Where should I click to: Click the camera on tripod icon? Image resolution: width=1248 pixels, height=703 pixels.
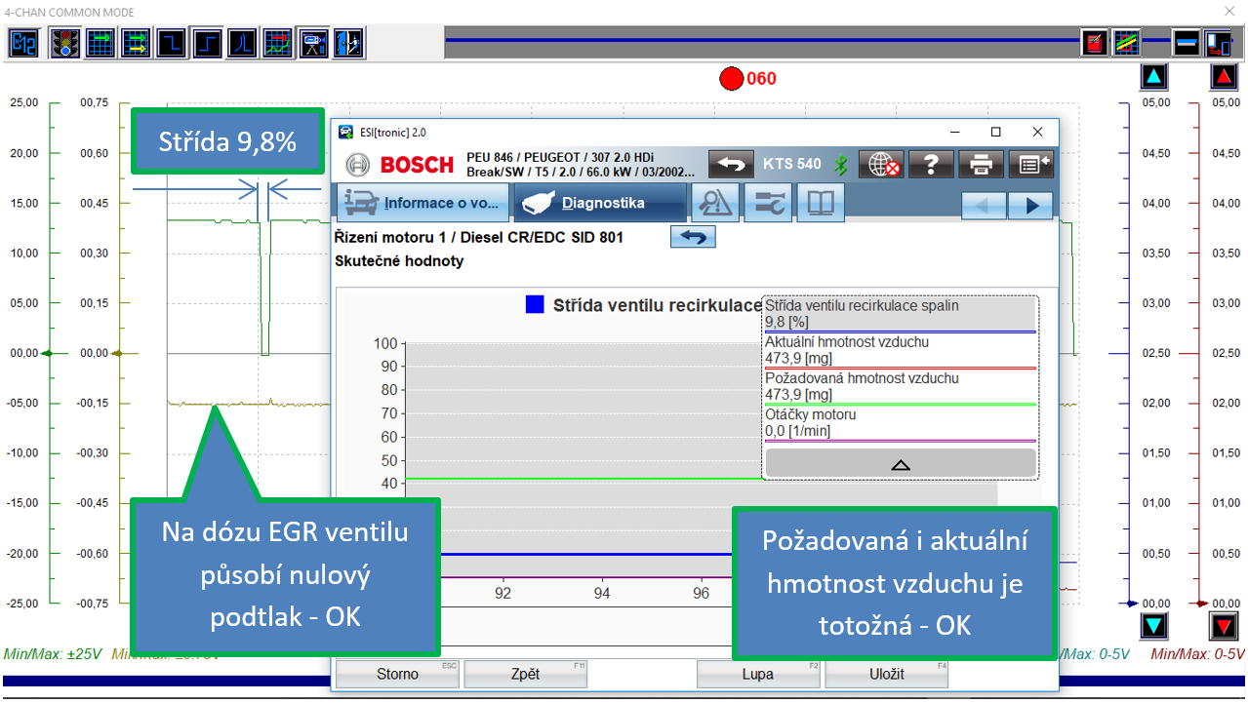pyautogui.click(x=313, y=43)
